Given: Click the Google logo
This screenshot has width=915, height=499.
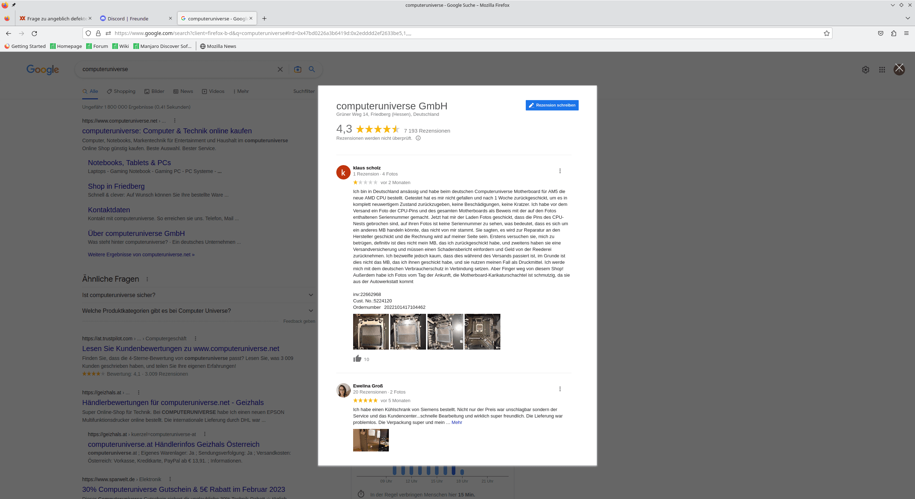Looking at the screenshot, I should tap(43, 69).
